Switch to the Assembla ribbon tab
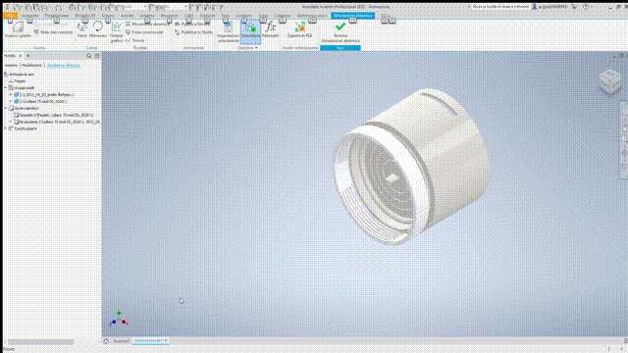The width and height of the screenshot is (628, 353). [30, 16]
